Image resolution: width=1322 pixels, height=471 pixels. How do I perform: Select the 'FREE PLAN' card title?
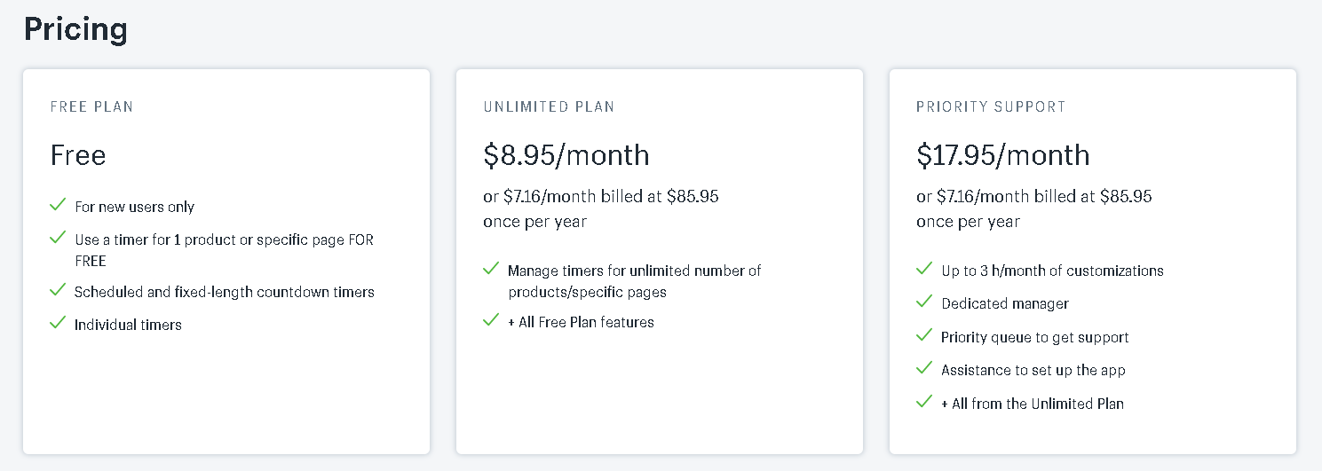click(91, 106)
